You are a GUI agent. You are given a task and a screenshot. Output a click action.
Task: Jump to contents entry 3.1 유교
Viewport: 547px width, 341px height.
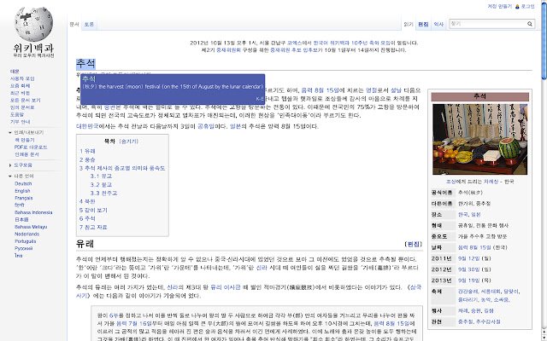coord(101,176)
